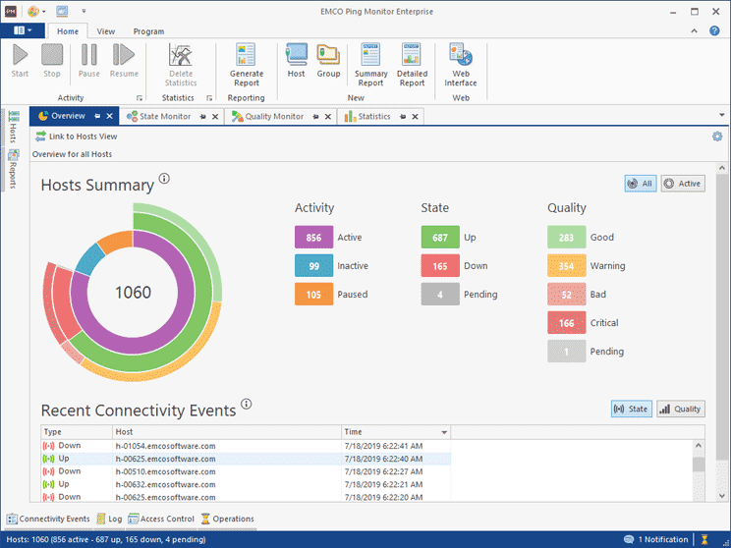Open the document tabs list dropdown

click(x=722, y=115)
